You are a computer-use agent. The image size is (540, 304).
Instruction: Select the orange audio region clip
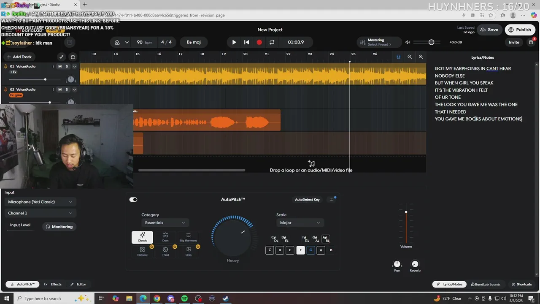pyautogui.click(x=207, y=120)
